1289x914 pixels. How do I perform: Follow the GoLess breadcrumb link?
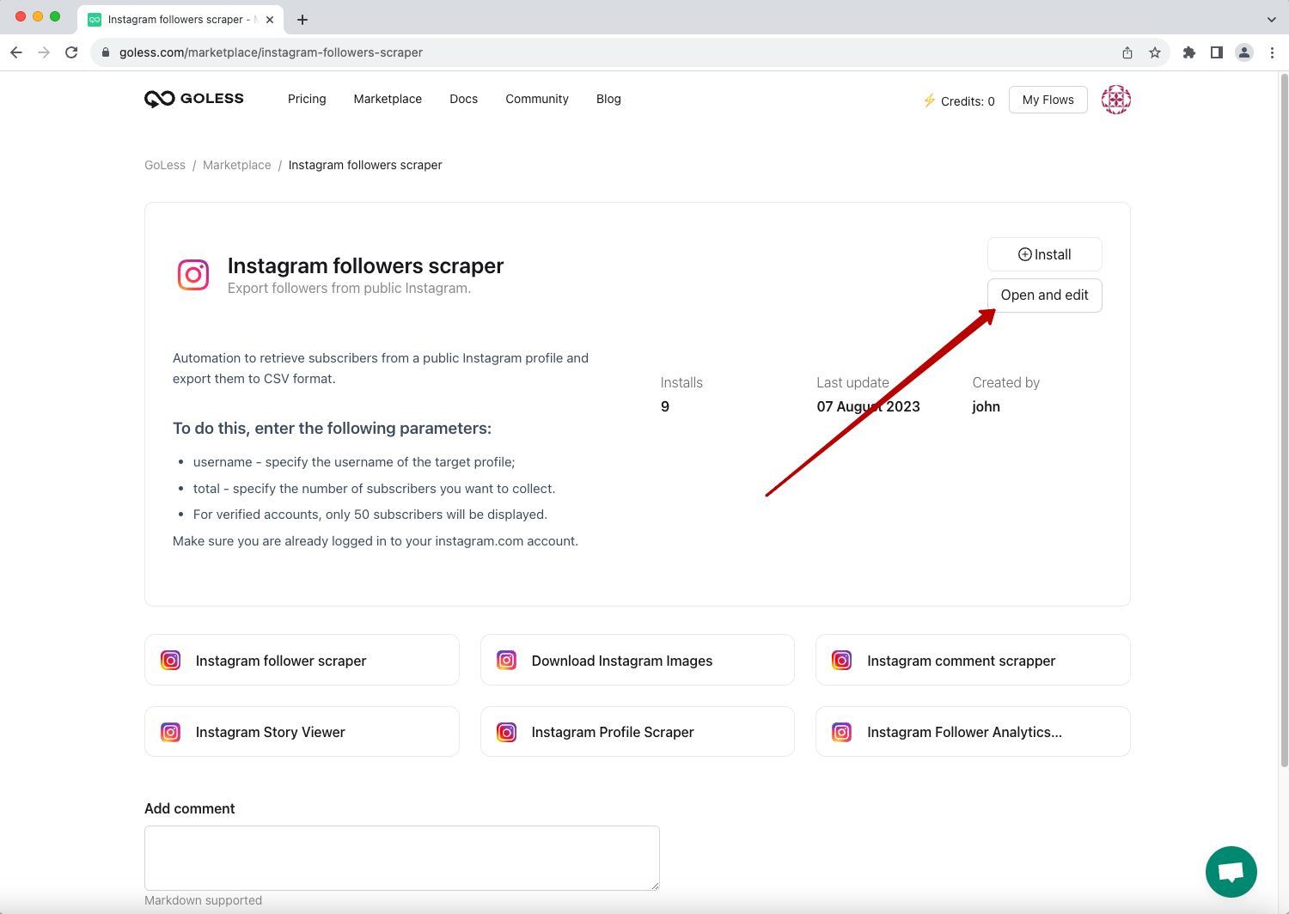[165, 165]
